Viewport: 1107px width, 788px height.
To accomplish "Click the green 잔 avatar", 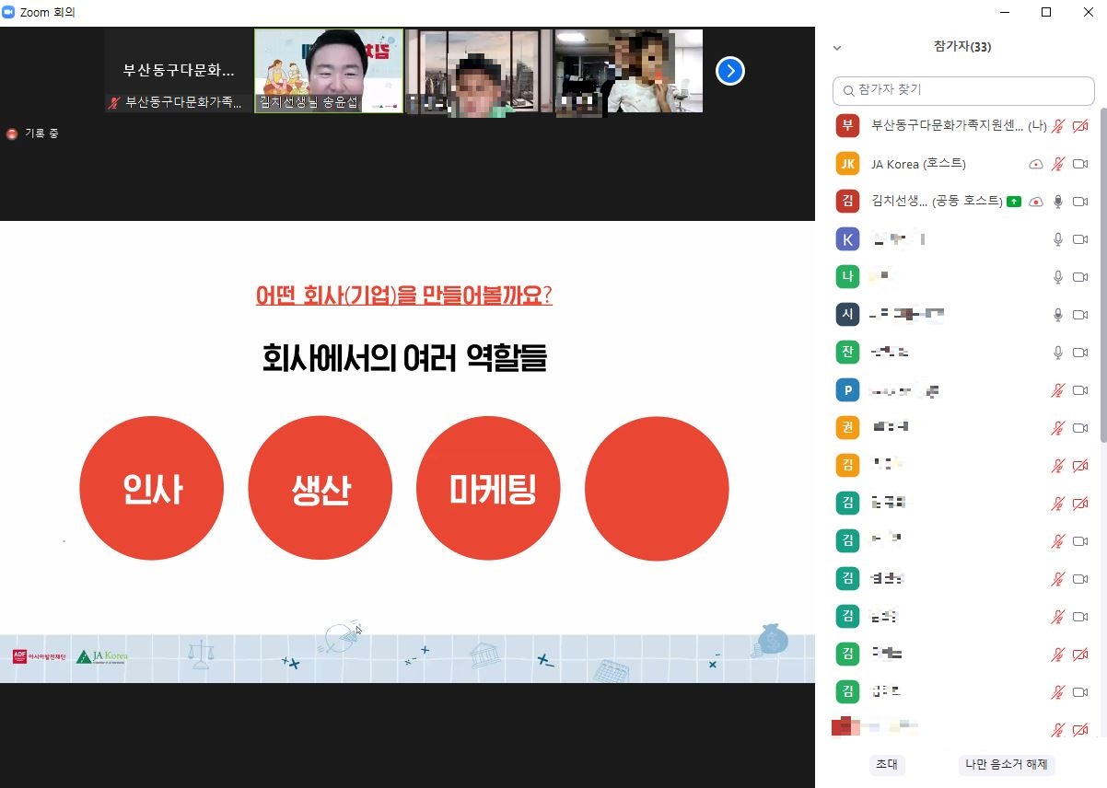I will click(x=847, y=352).
